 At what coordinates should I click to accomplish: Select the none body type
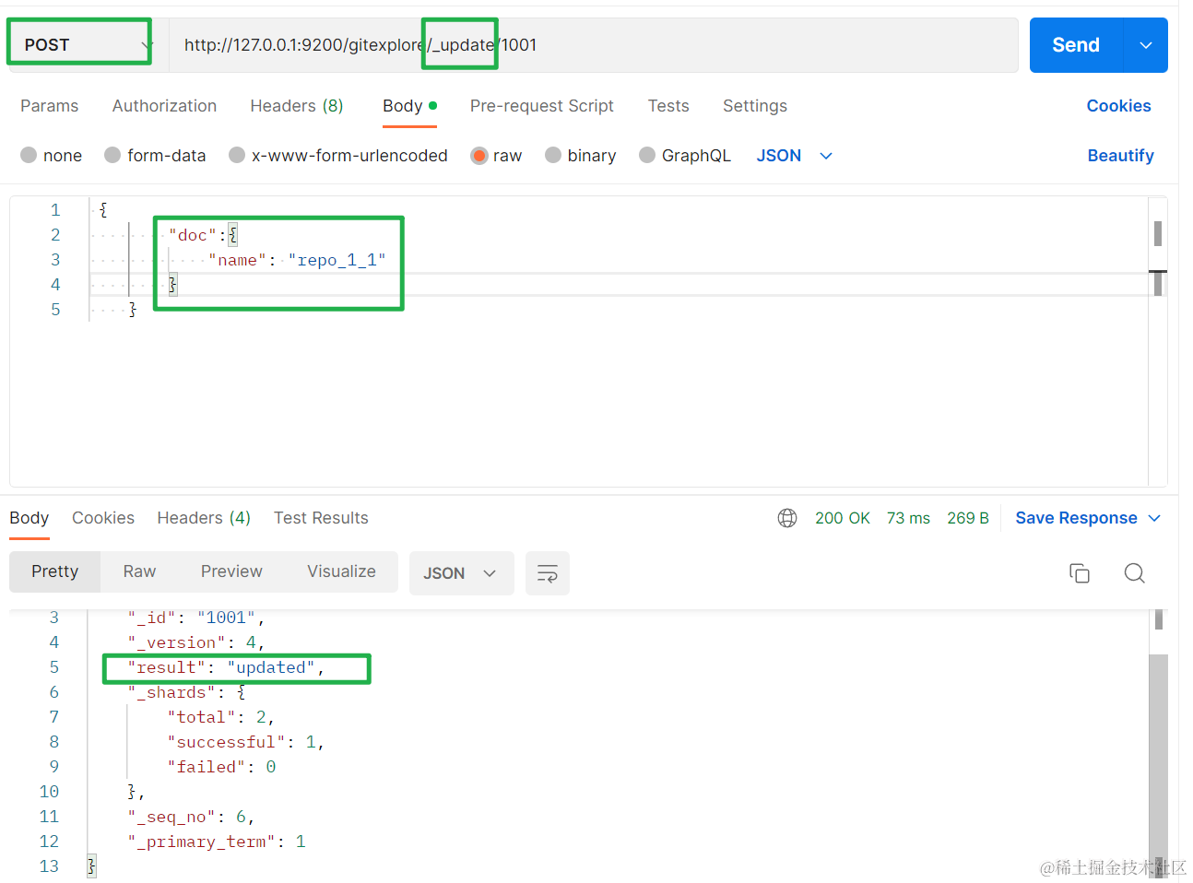(x=52, y=156)
